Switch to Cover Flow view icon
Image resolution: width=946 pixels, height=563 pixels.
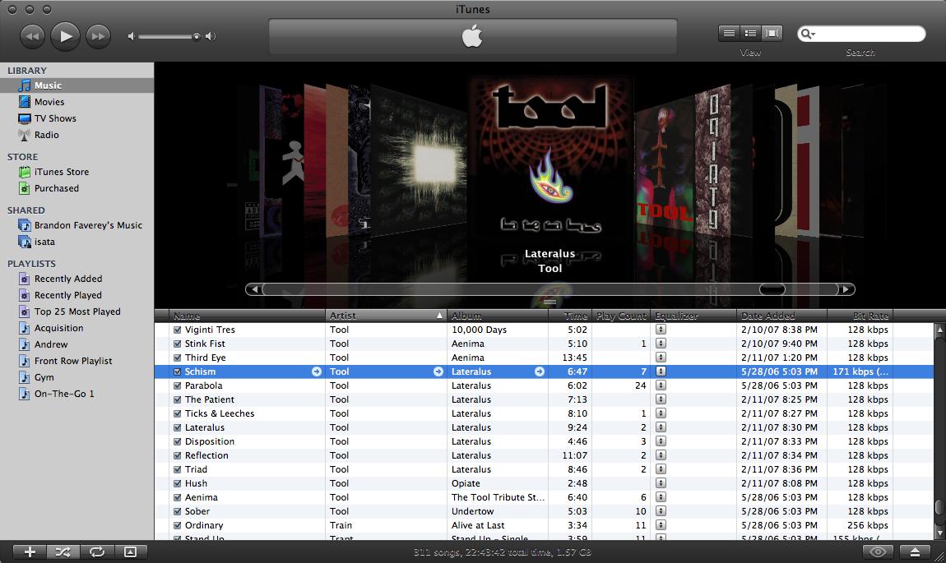coord(772,33)
